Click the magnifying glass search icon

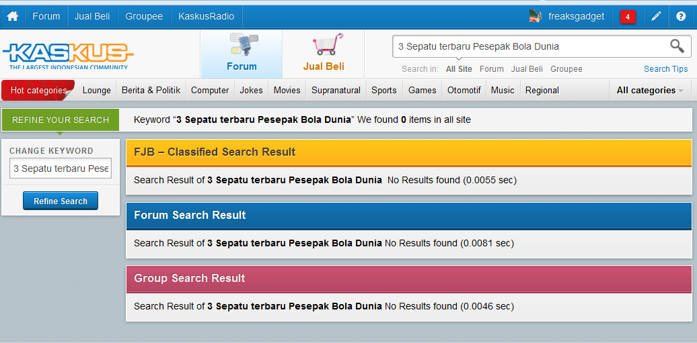[677, 46]
